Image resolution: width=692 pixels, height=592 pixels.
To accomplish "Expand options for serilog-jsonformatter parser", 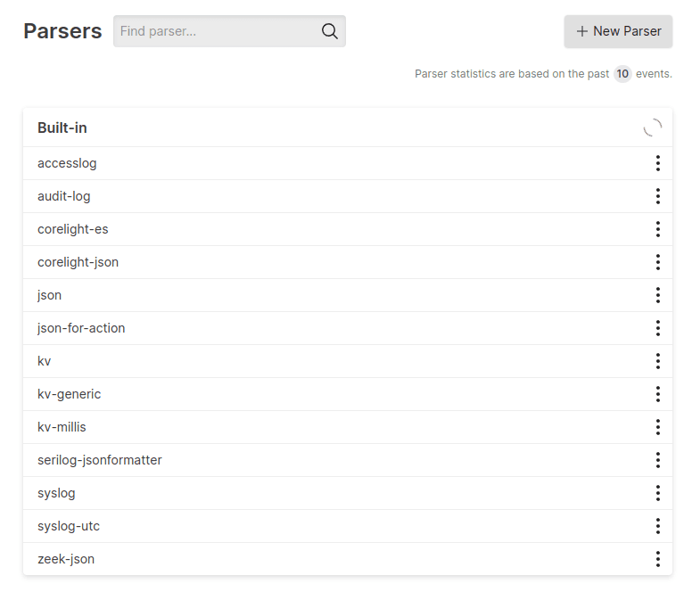I will tap(657, 460).
